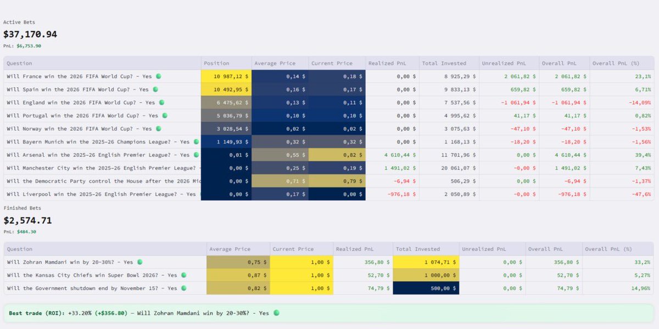Sort active bets by Current Price header
The image size is (659, 329).
pyautogui.click(x=337, y=63)
